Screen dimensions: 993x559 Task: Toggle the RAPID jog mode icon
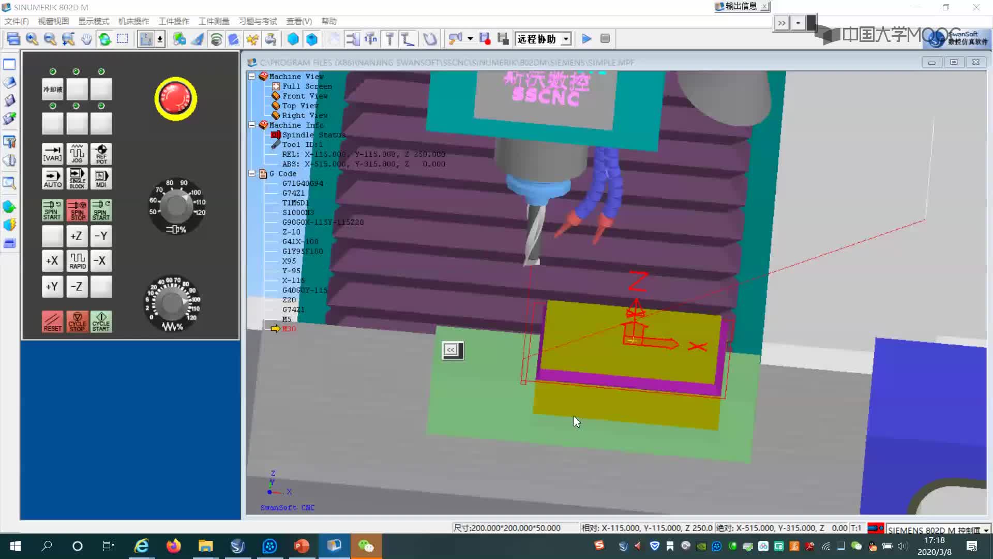coord(77,261)
